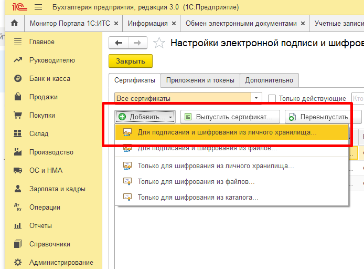Switch to the Информация tab
364x269 pixels.
(147, 24)
